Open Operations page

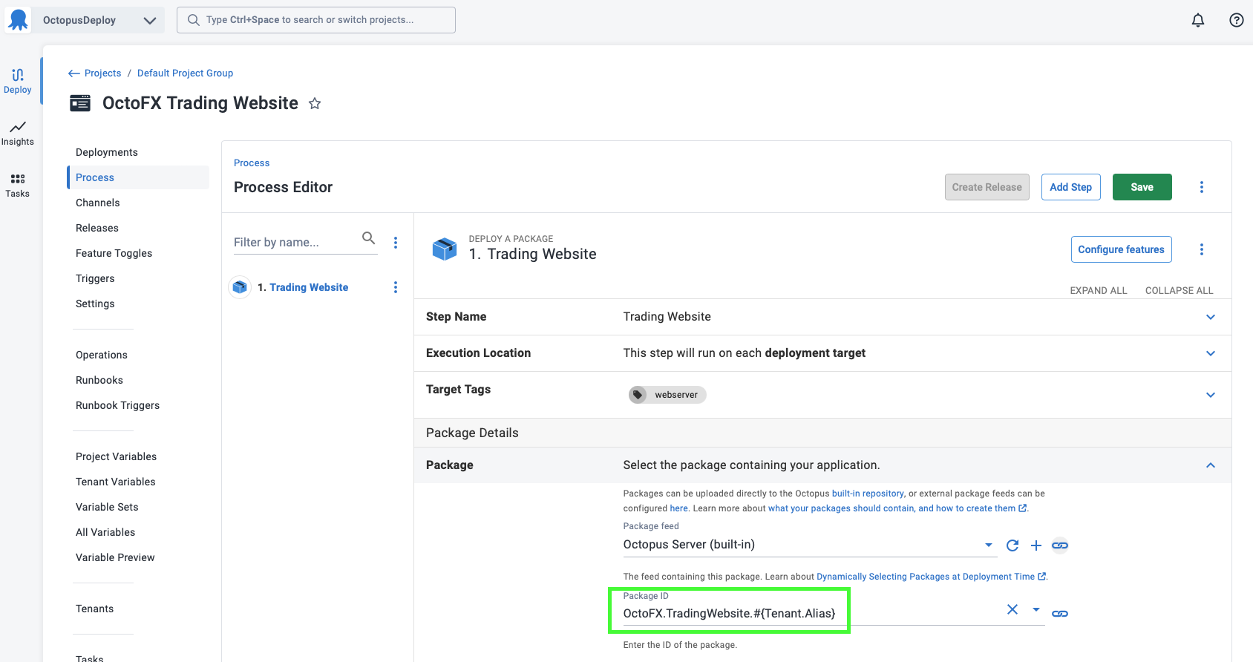pos(102,355)
